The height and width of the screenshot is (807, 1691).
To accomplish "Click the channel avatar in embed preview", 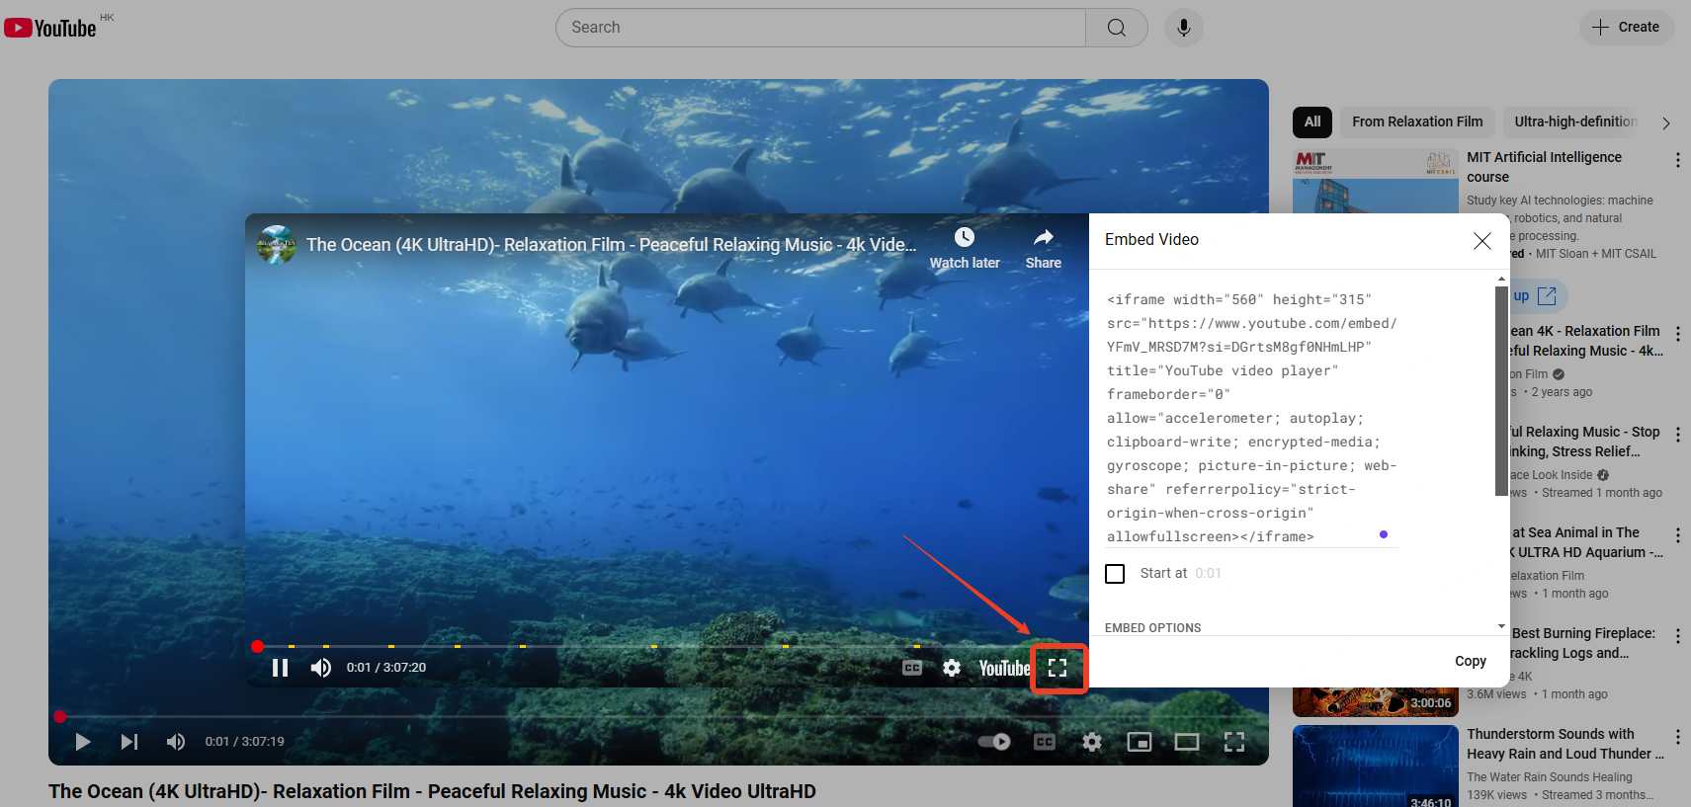I will coord(277,244).
